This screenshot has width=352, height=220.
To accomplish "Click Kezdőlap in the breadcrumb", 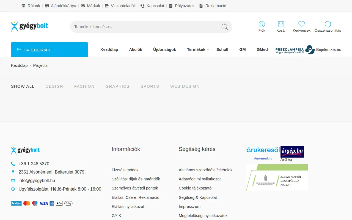I will click(x=19, y=65).
